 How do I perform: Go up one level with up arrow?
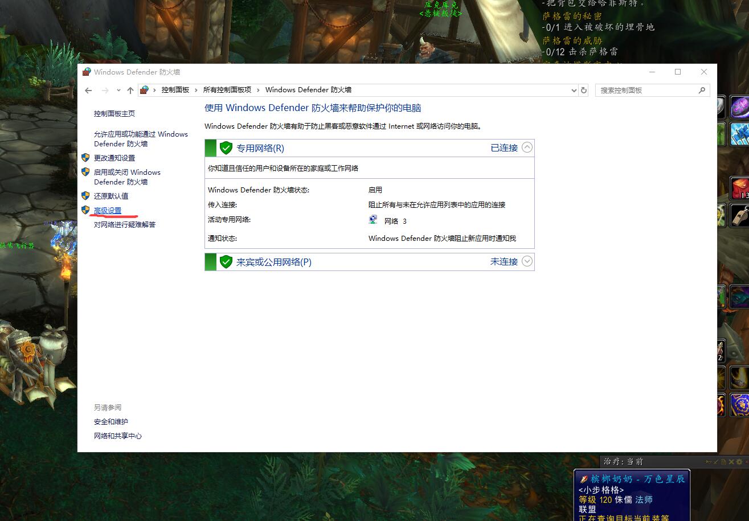[x=130, y=90]
